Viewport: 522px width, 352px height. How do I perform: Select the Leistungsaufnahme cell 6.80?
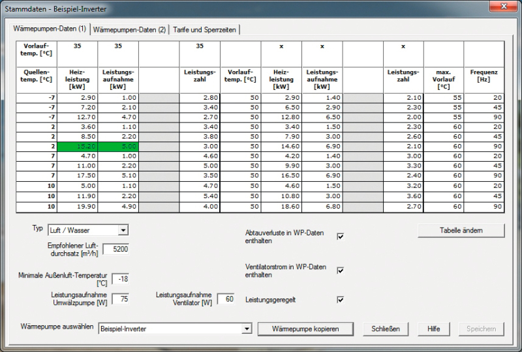tap(322, 207)
